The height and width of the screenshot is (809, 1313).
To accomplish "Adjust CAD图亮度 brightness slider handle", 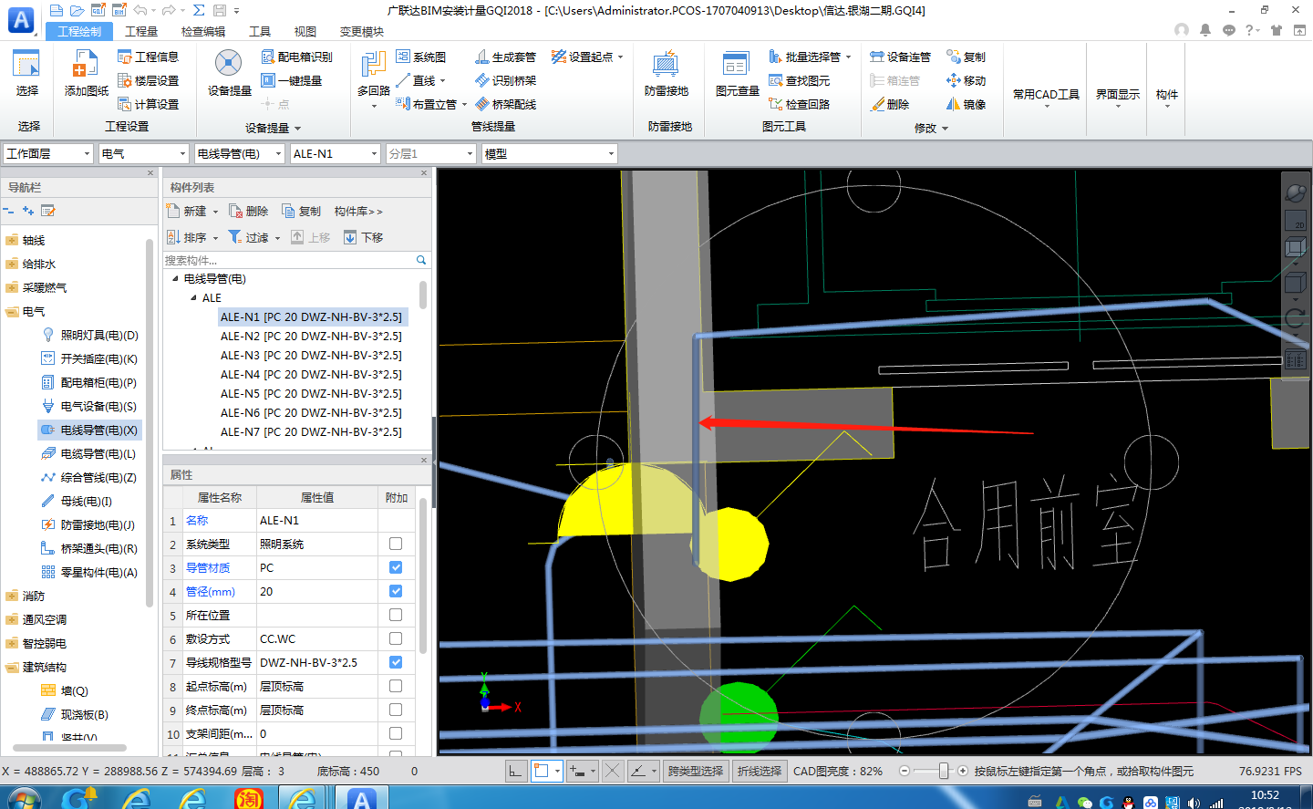I will (x=944, y=771).
